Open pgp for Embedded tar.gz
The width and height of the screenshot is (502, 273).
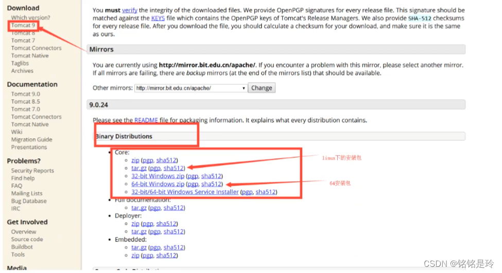click(155, 247)
